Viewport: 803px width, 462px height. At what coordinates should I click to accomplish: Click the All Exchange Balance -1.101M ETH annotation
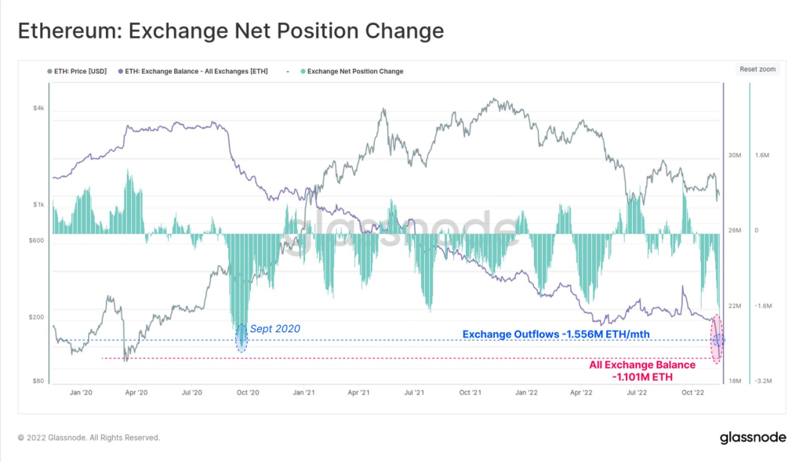click(x=642, y=371)
